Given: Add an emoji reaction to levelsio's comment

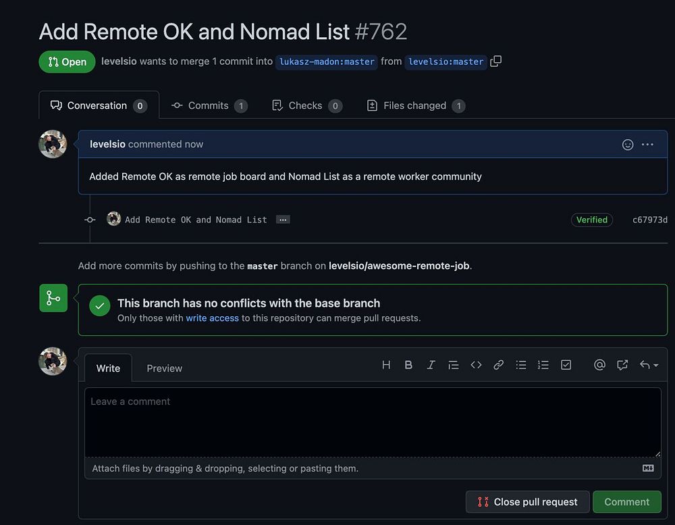Looking at the screenshot, I should pos(628,145).
